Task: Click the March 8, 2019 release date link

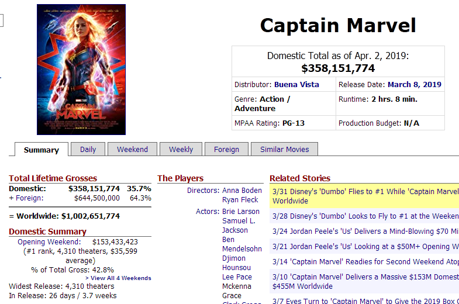Action: coord(414,84)
